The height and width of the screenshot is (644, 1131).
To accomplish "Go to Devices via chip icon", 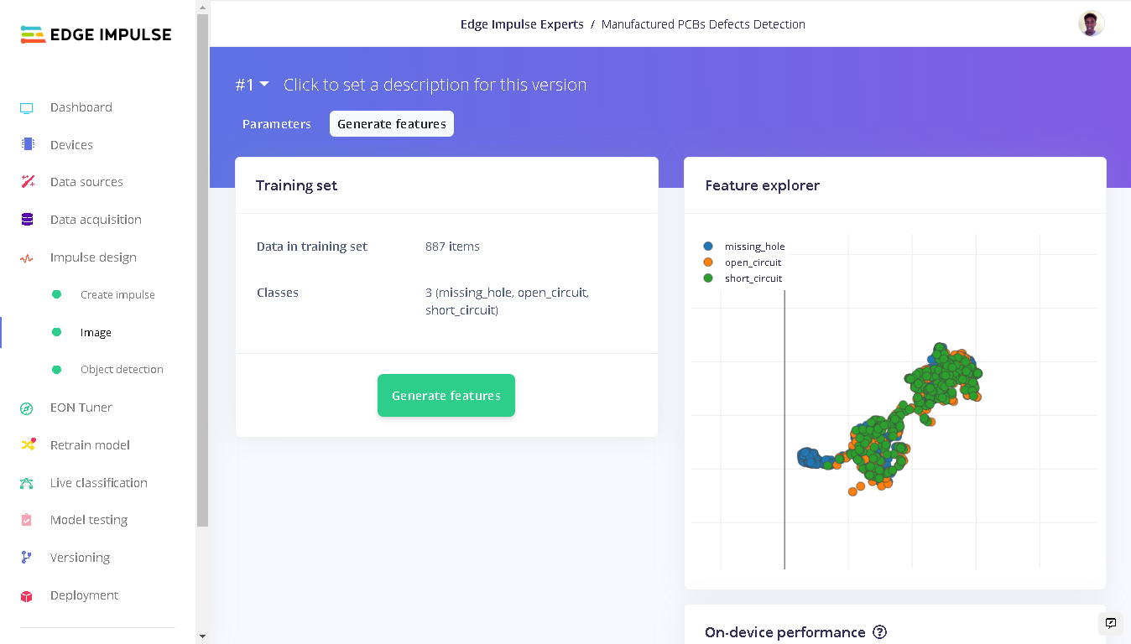I will coord(27,144).
